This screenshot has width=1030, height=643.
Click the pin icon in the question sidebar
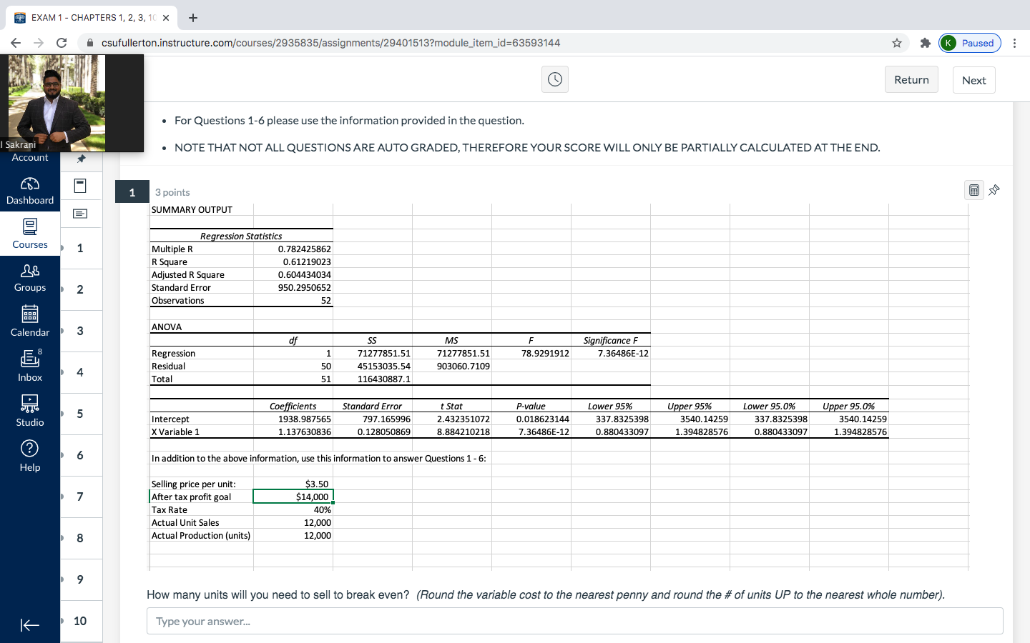click(x=81, y=159)
